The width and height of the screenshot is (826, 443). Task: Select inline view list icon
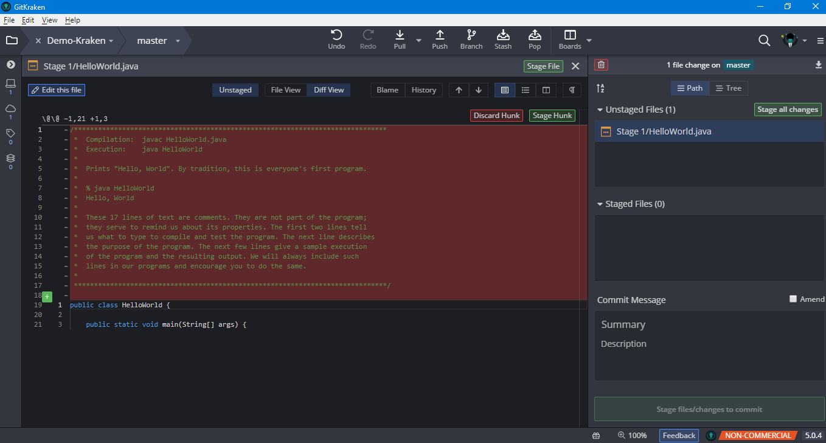[x=525, y=90]
